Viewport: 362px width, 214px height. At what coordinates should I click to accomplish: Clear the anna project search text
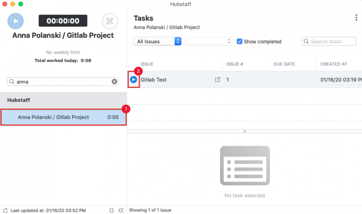[115, 81]
